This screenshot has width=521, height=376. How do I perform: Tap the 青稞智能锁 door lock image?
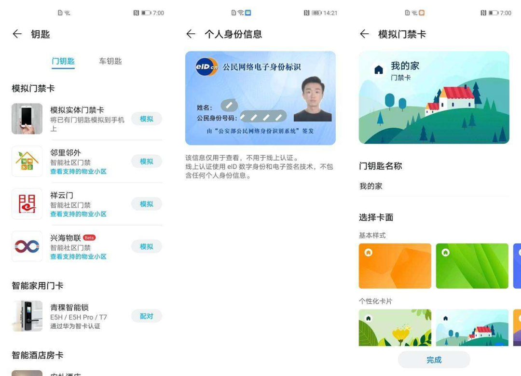point(27,316)
